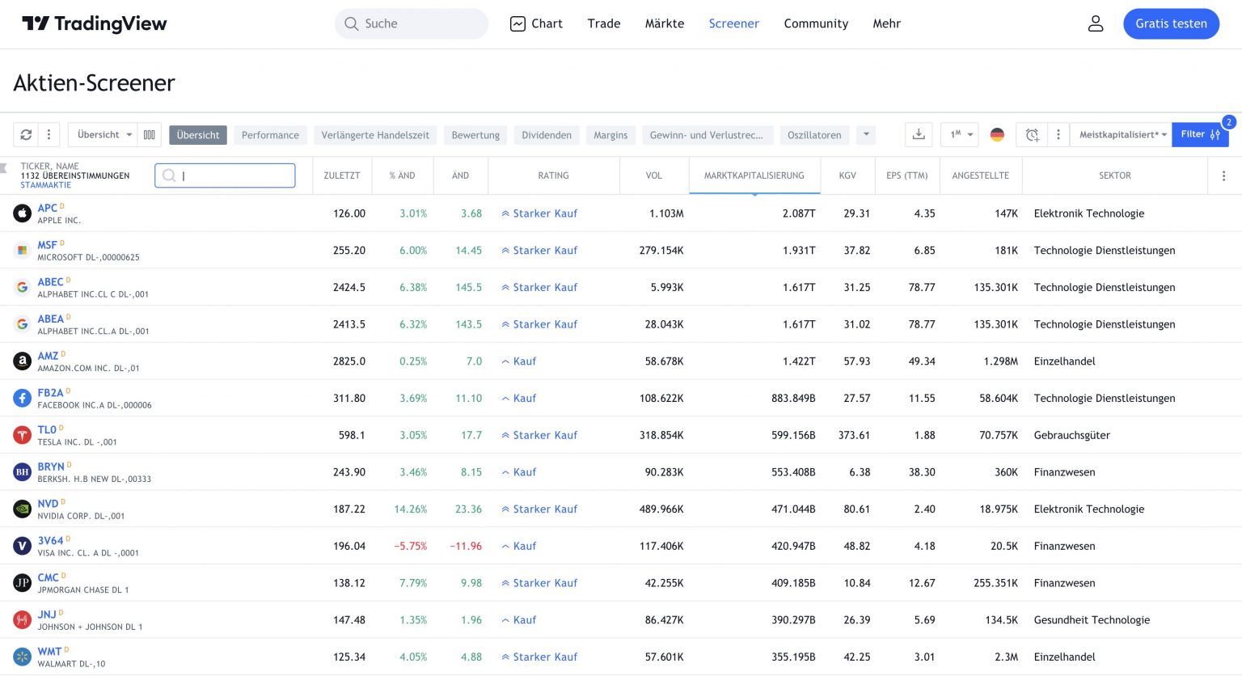This screenshot has width=1242, height=676.
Task: Click the Tesla logo icon
Action: click(23, 435)
